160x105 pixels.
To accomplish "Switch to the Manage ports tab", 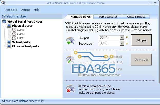I will (79, 17).
